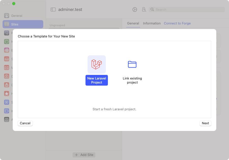Click the gear-shaped services icon in toolbar
Screen dimensions: 229x160
click(x=135, y=9)
